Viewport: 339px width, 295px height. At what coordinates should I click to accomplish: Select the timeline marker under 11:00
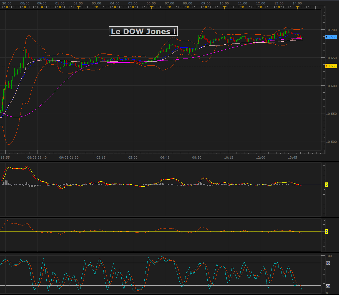point(243,7)
